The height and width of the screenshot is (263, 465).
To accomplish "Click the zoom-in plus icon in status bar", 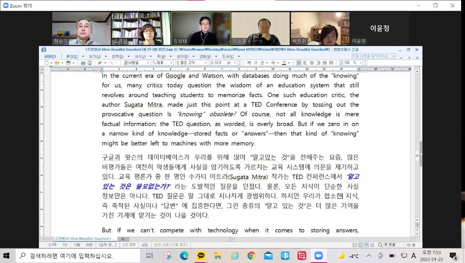I will pos(414,245).
